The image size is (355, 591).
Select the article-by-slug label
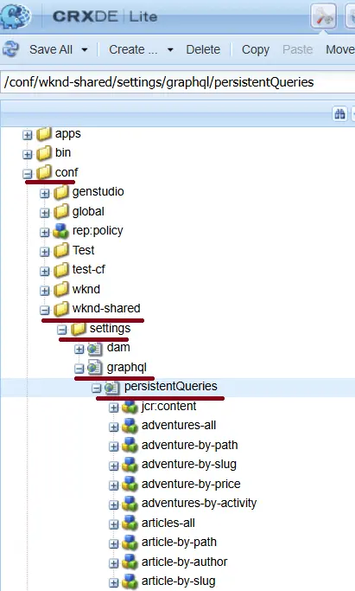[179, 581]
